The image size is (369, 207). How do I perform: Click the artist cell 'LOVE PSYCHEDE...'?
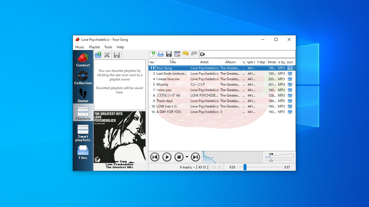pos(204,95)
